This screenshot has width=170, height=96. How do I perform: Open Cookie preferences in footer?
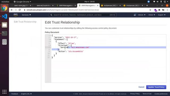(x=161, y=94)
